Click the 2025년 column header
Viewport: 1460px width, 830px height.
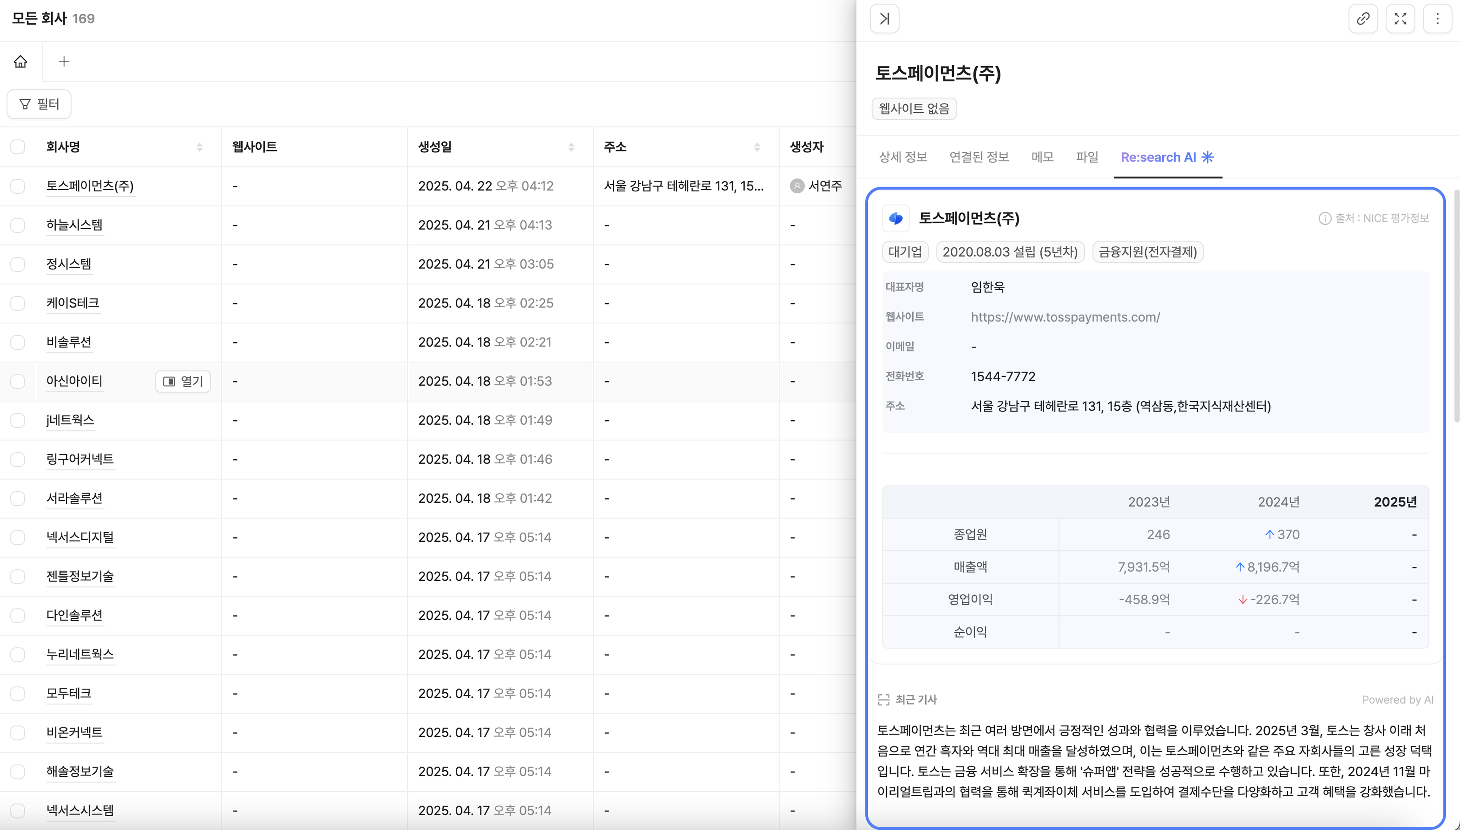click(1394, 502)
